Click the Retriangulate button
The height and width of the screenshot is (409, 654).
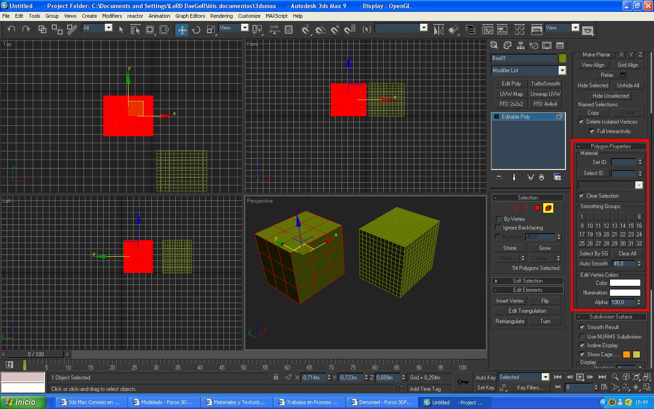510,321
